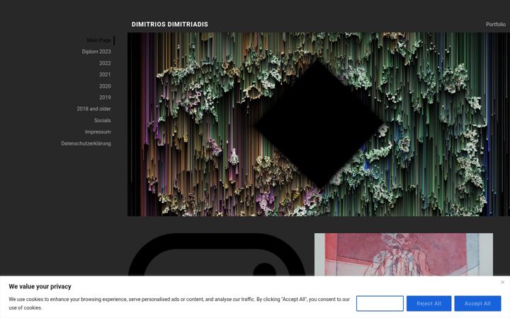Accept all cookies
510x318 pixels.
[x=477, y=303]
